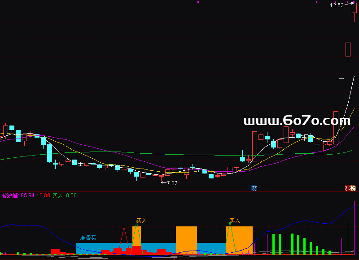Click the small red marker at bottom axis
The width and height of the screenshot is (359, 260).
tap(174, 258)
